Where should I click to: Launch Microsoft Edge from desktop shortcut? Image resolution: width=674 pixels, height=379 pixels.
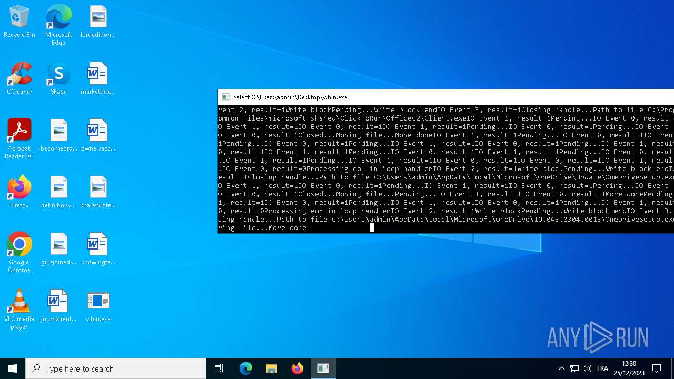click(58, 25)
